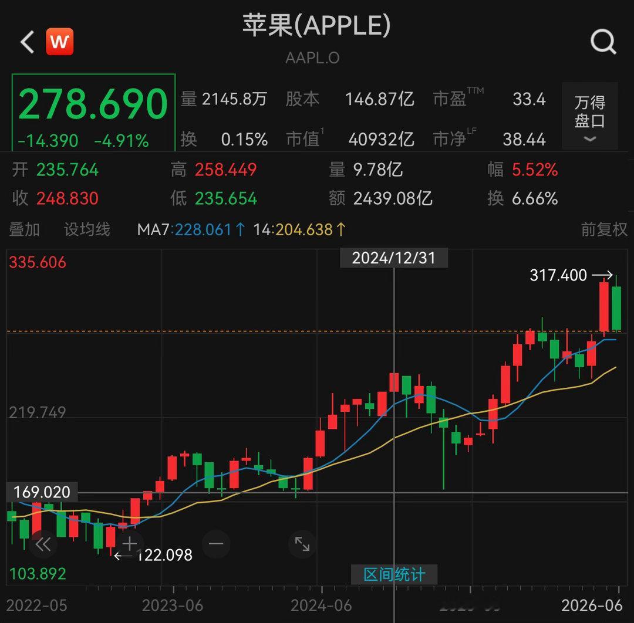This screenshot has height=623, width=634.
Task: Open 区间统计 range statistics
Action: 394,574
